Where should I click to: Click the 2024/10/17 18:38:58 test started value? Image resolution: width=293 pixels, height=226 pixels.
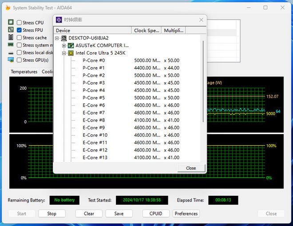pyautogui.click(x=142, y=200)
